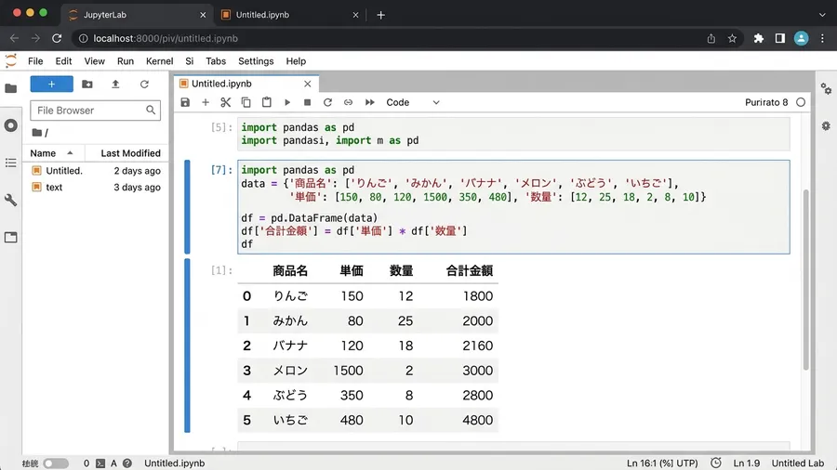This screenshot has width=837, height=470.
Task: Open the Settings menu
Action: (x=256, y=61)
